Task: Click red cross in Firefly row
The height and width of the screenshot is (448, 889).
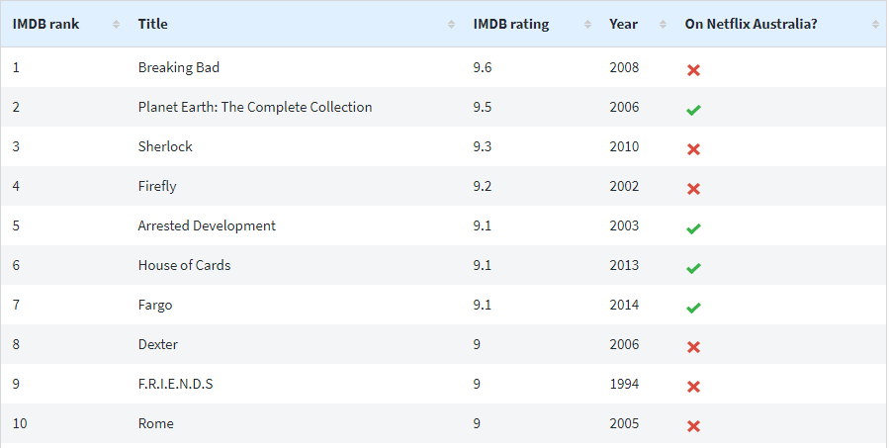Action: 693,189
